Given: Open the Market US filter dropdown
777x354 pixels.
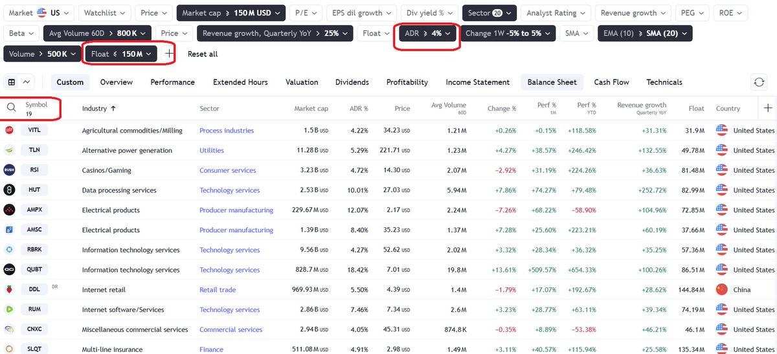Looking at the screenshot, I should point(38,12).
